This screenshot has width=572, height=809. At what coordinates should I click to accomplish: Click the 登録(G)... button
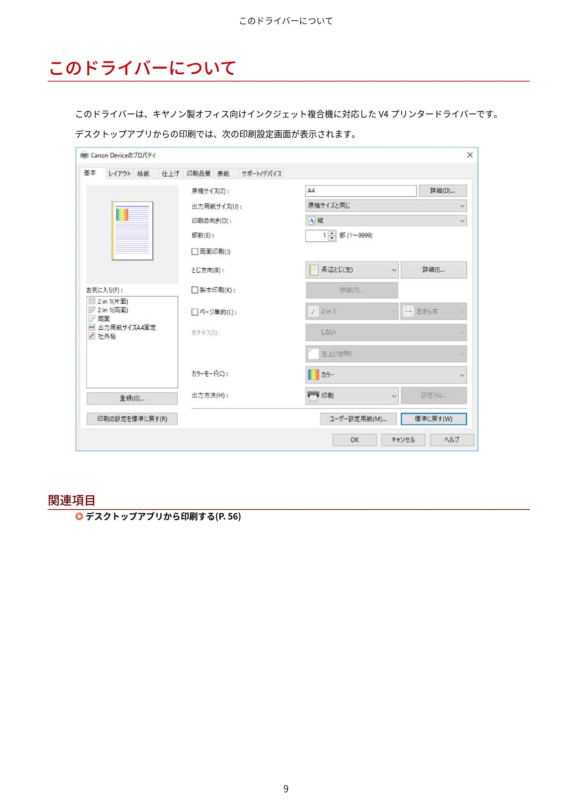point(132,399)
